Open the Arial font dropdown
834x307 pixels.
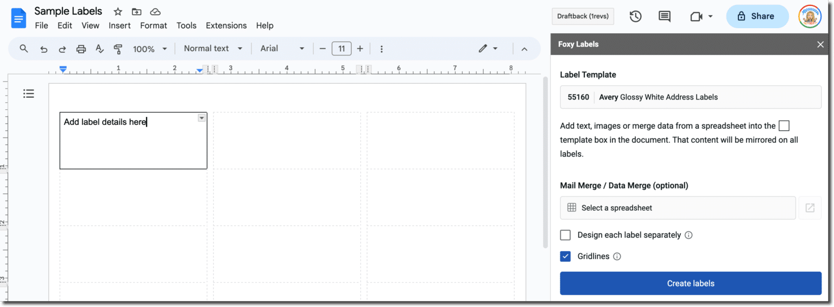[x=282, y=48]
